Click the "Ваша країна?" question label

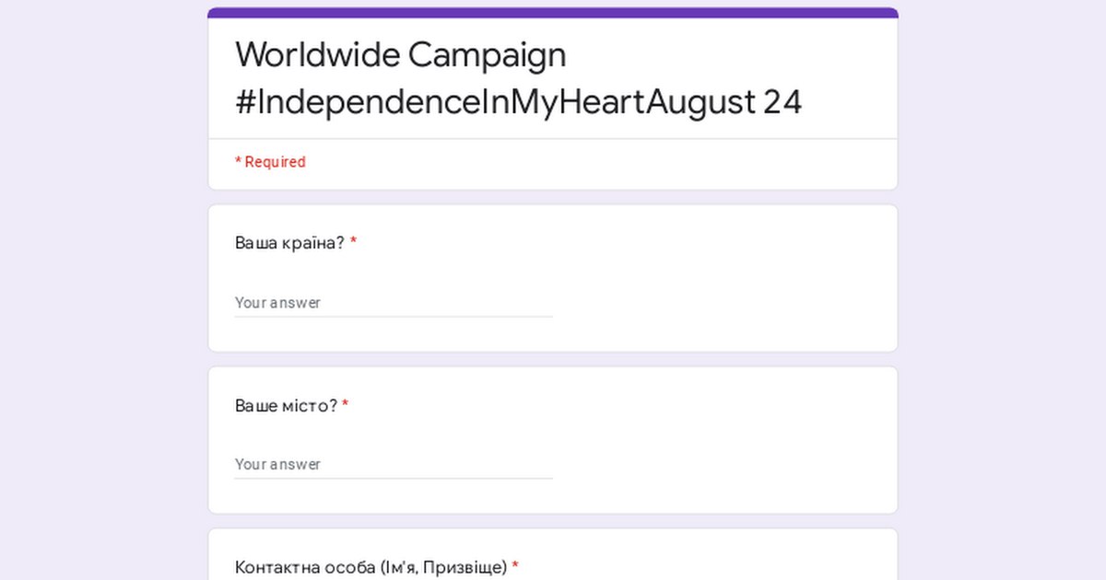tap(289, 243)
